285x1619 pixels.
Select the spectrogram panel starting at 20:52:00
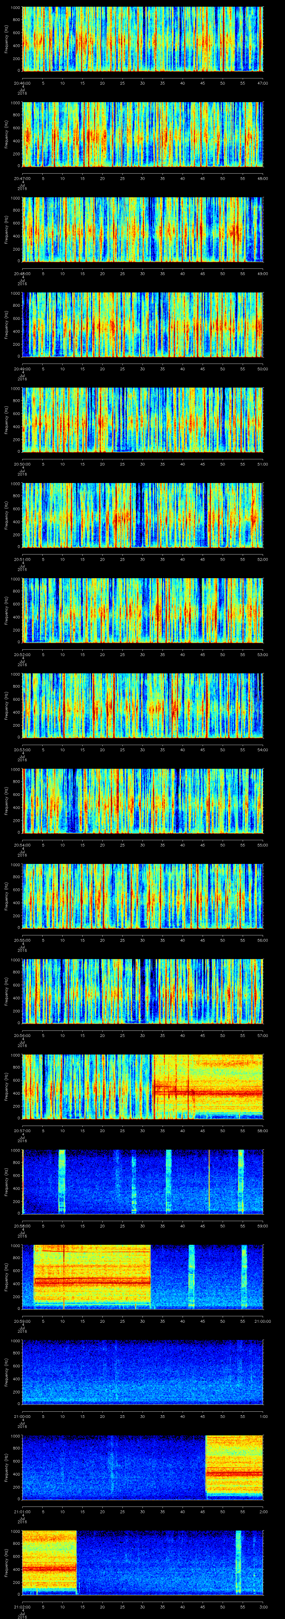[x=143, y=610]
